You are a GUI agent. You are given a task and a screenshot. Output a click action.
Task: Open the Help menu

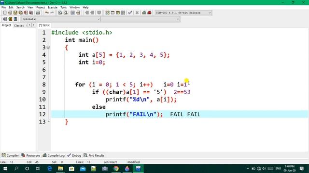coord(85,8)
